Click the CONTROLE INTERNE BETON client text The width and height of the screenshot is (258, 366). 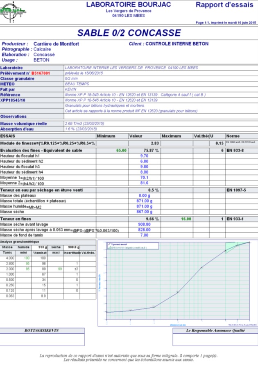tap(177, 43)
